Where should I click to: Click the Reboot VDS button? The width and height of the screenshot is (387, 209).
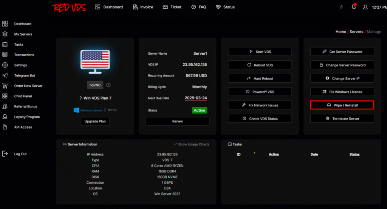coord(260,65)
